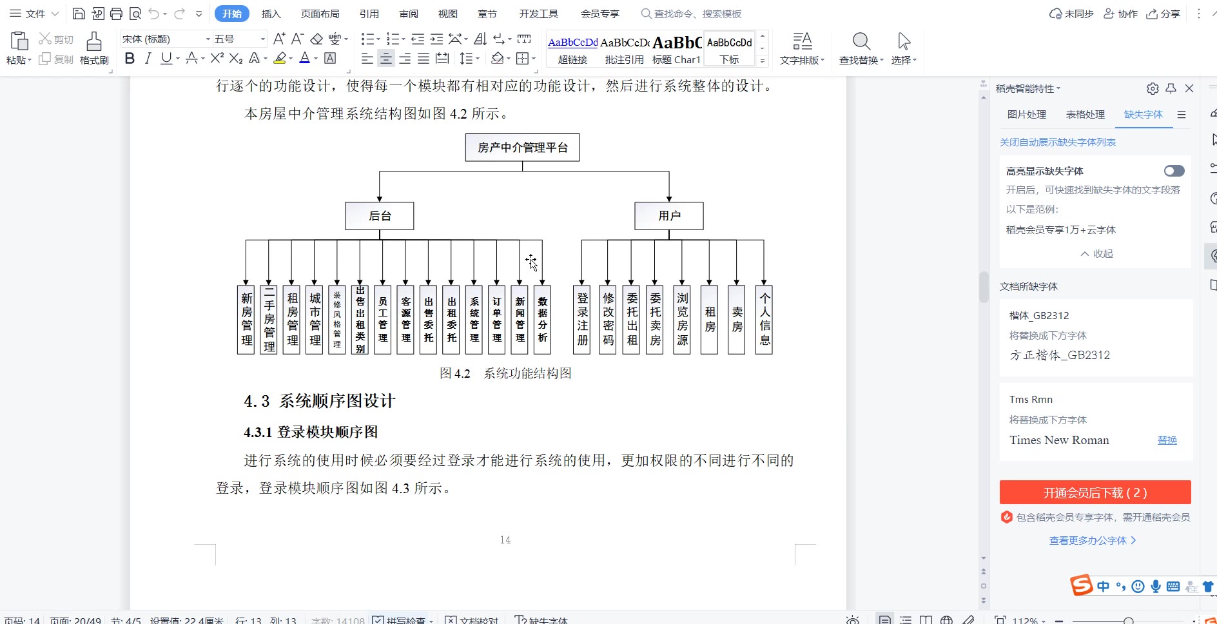Click the Clear Formatting eraser icon
The image size is (1217, 624).
point(316,39)
